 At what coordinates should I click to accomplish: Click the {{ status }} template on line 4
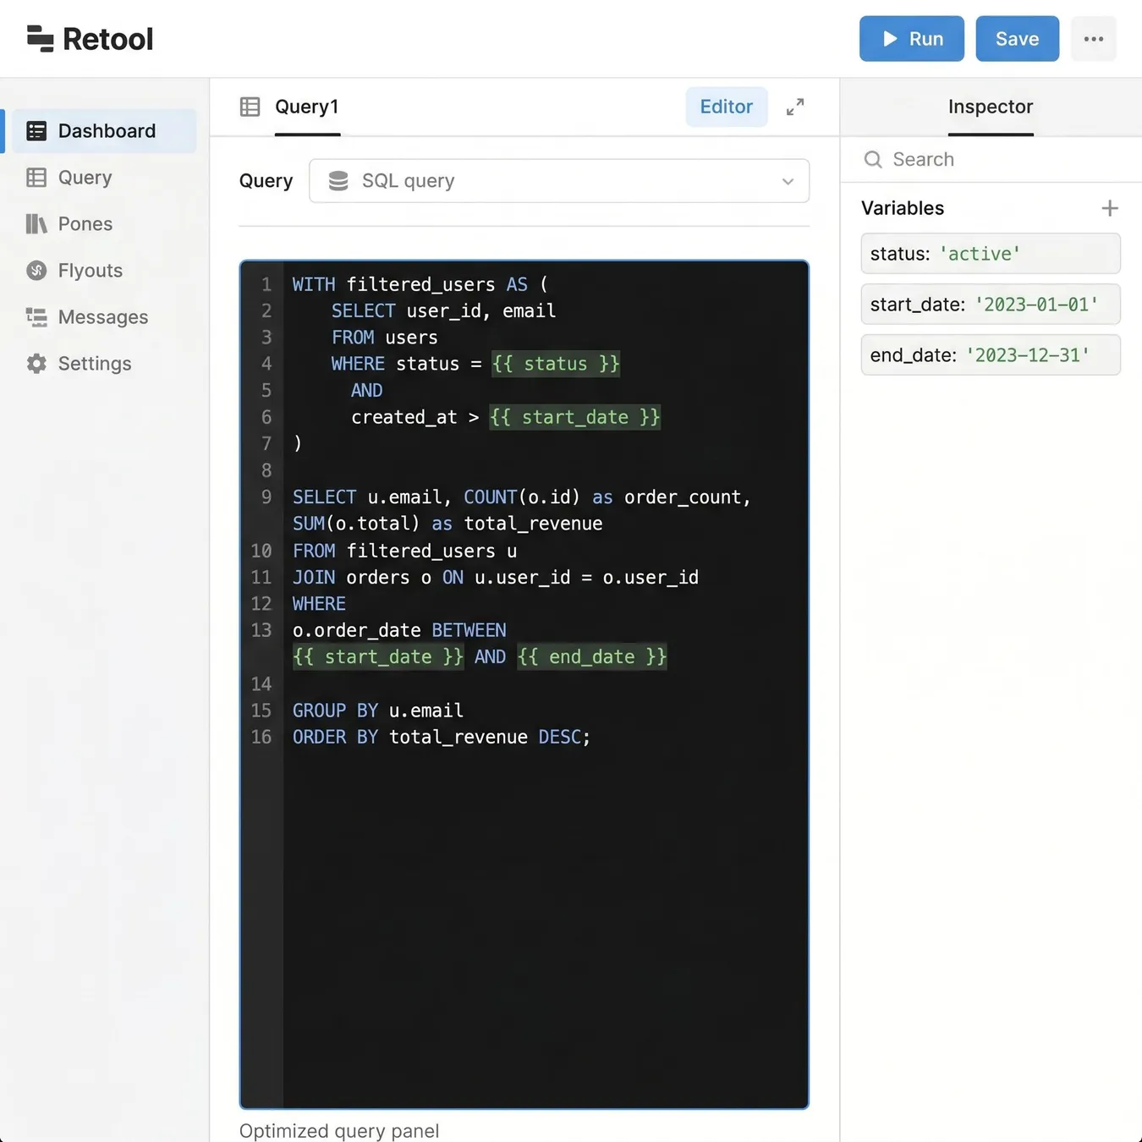[556, 364]
